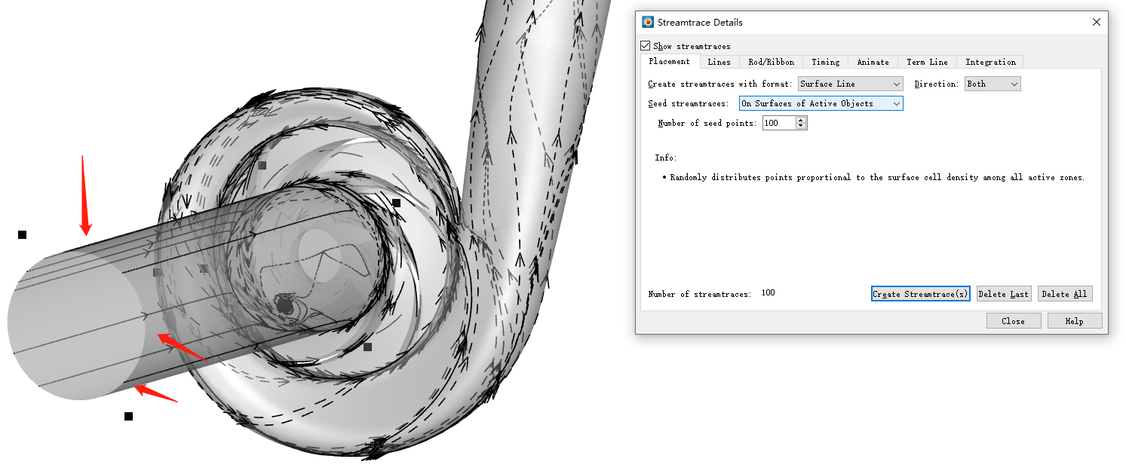The height and width of the screenshot is (468, 1126).
Task: Click the Delete All button
Action: [1064, 294]
